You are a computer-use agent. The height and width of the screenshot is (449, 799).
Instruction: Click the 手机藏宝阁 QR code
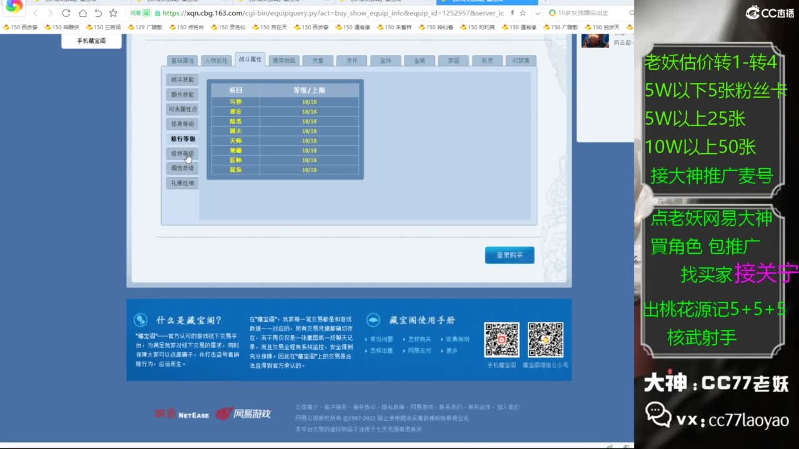click(501, 339)
